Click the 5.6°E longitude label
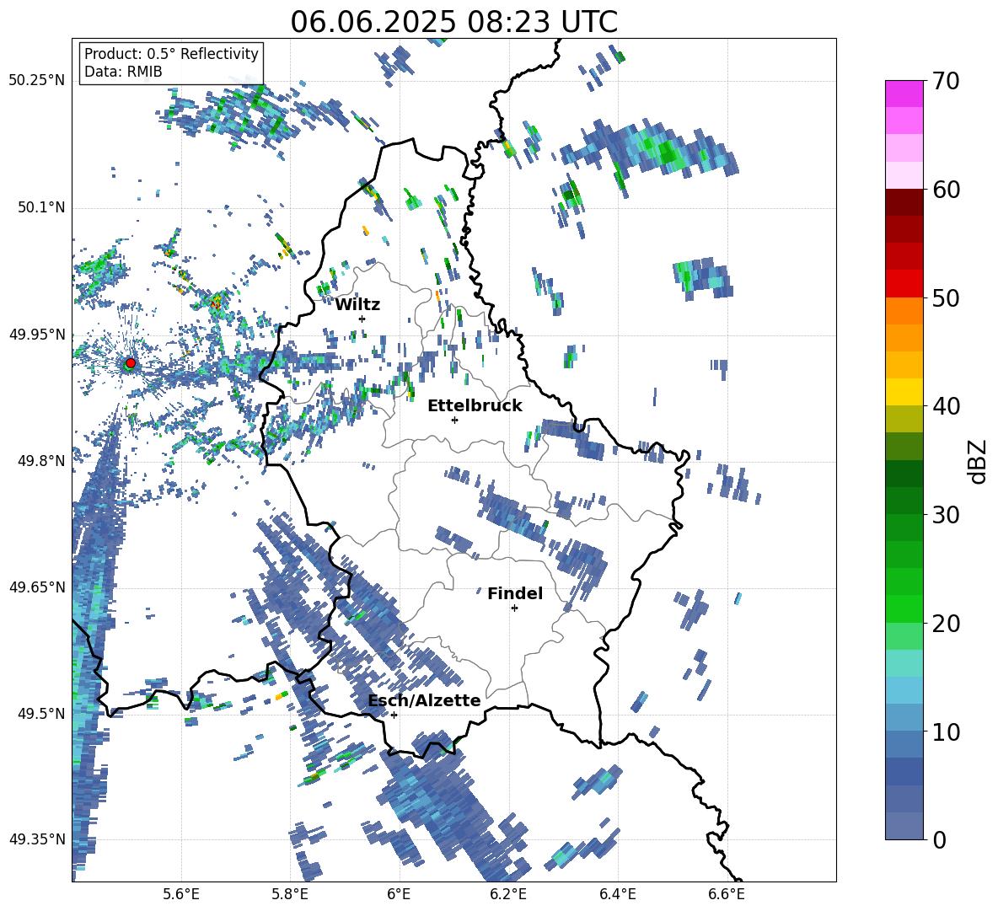The image size is (998, 911). click(181, 894)
